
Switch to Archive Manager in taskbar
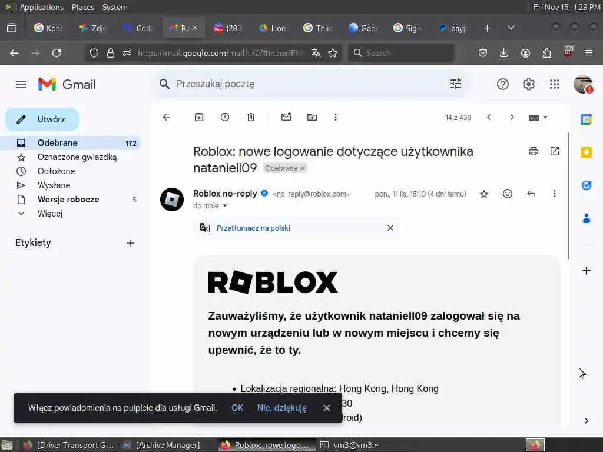161,445
